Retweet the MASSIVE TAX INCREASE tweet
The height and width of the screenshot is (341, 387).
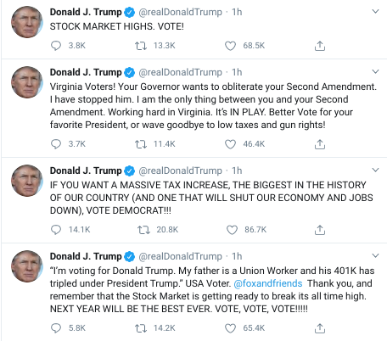click(143, 230)
